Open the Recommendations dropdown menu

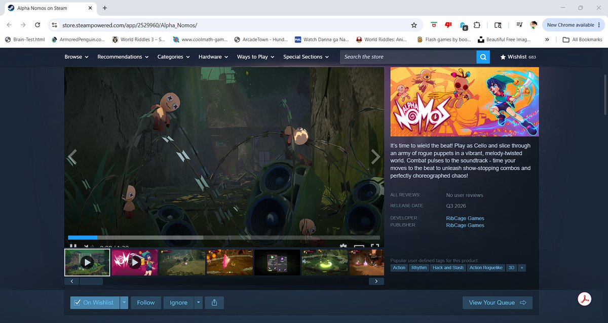(123, 57)
